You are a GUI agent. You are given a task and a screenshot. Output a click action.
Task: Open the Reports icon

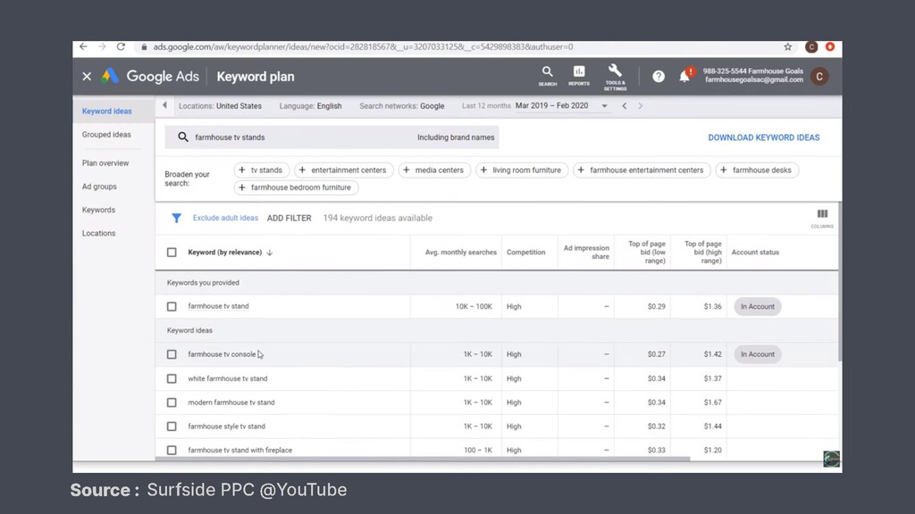click(579, 76)
